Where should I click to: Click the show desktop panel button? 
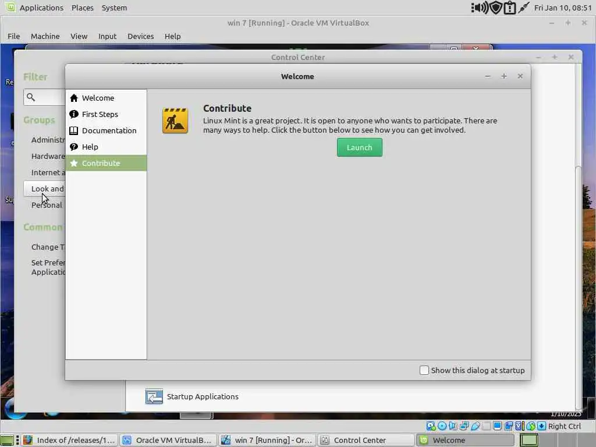point(6,440)
